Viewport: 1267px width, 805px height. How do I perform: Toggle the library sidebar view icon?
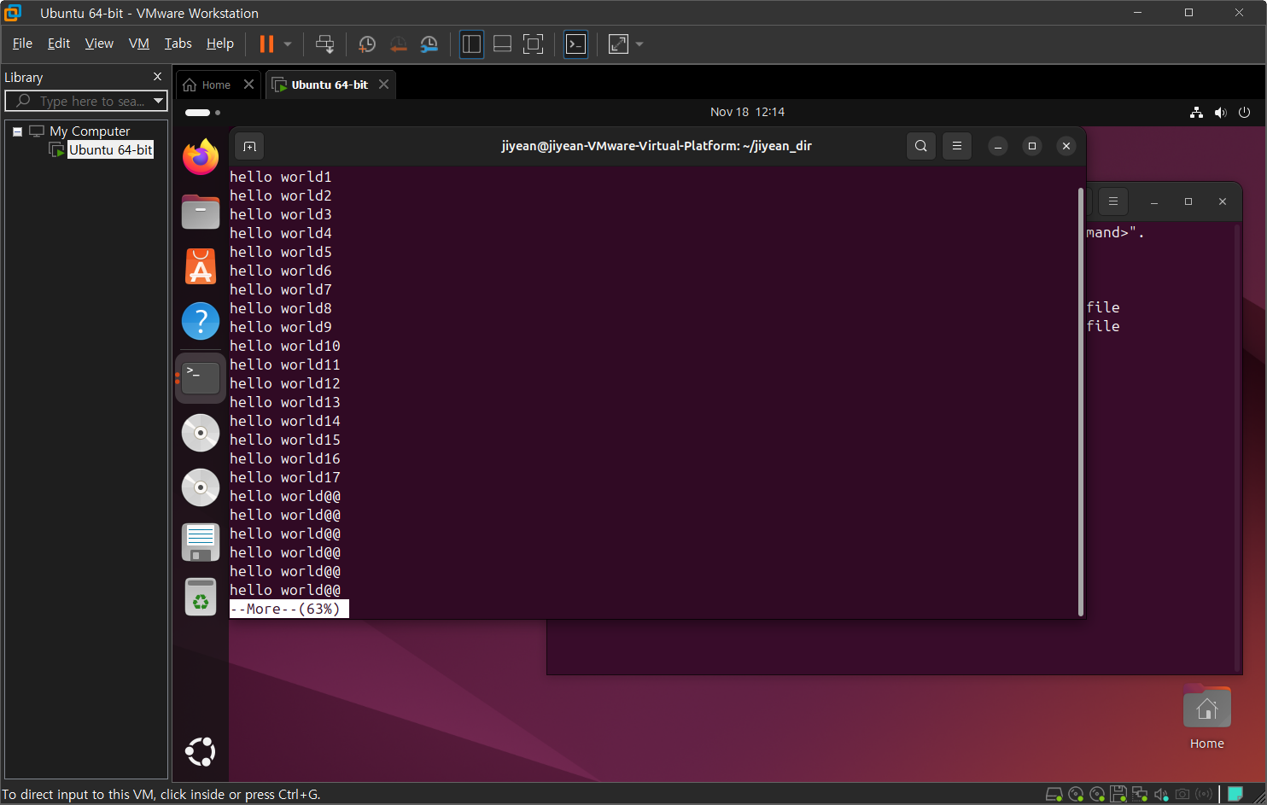click(471, 44)
